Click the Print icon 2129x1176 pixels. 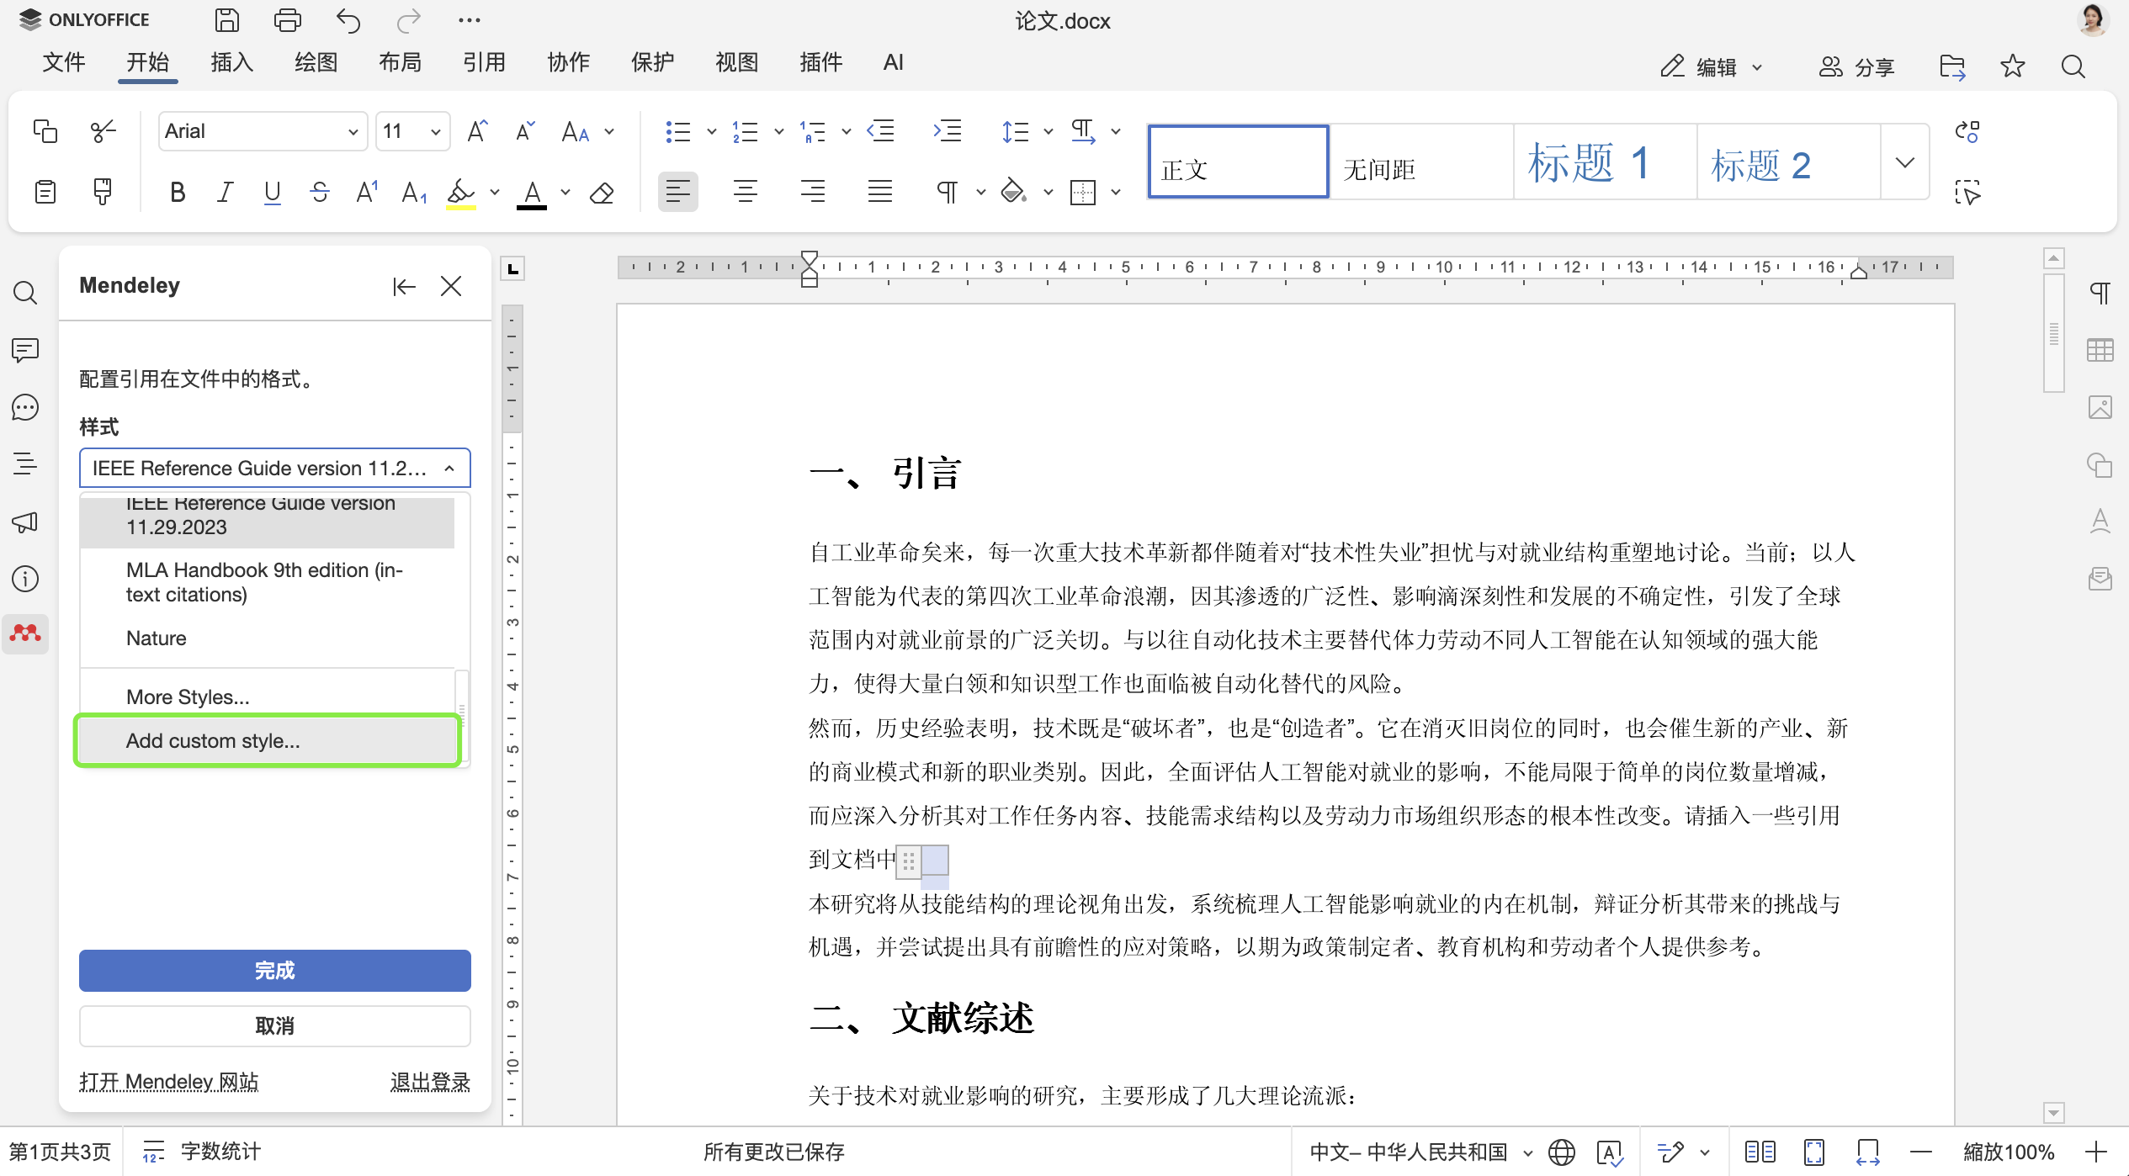point(288,20)
